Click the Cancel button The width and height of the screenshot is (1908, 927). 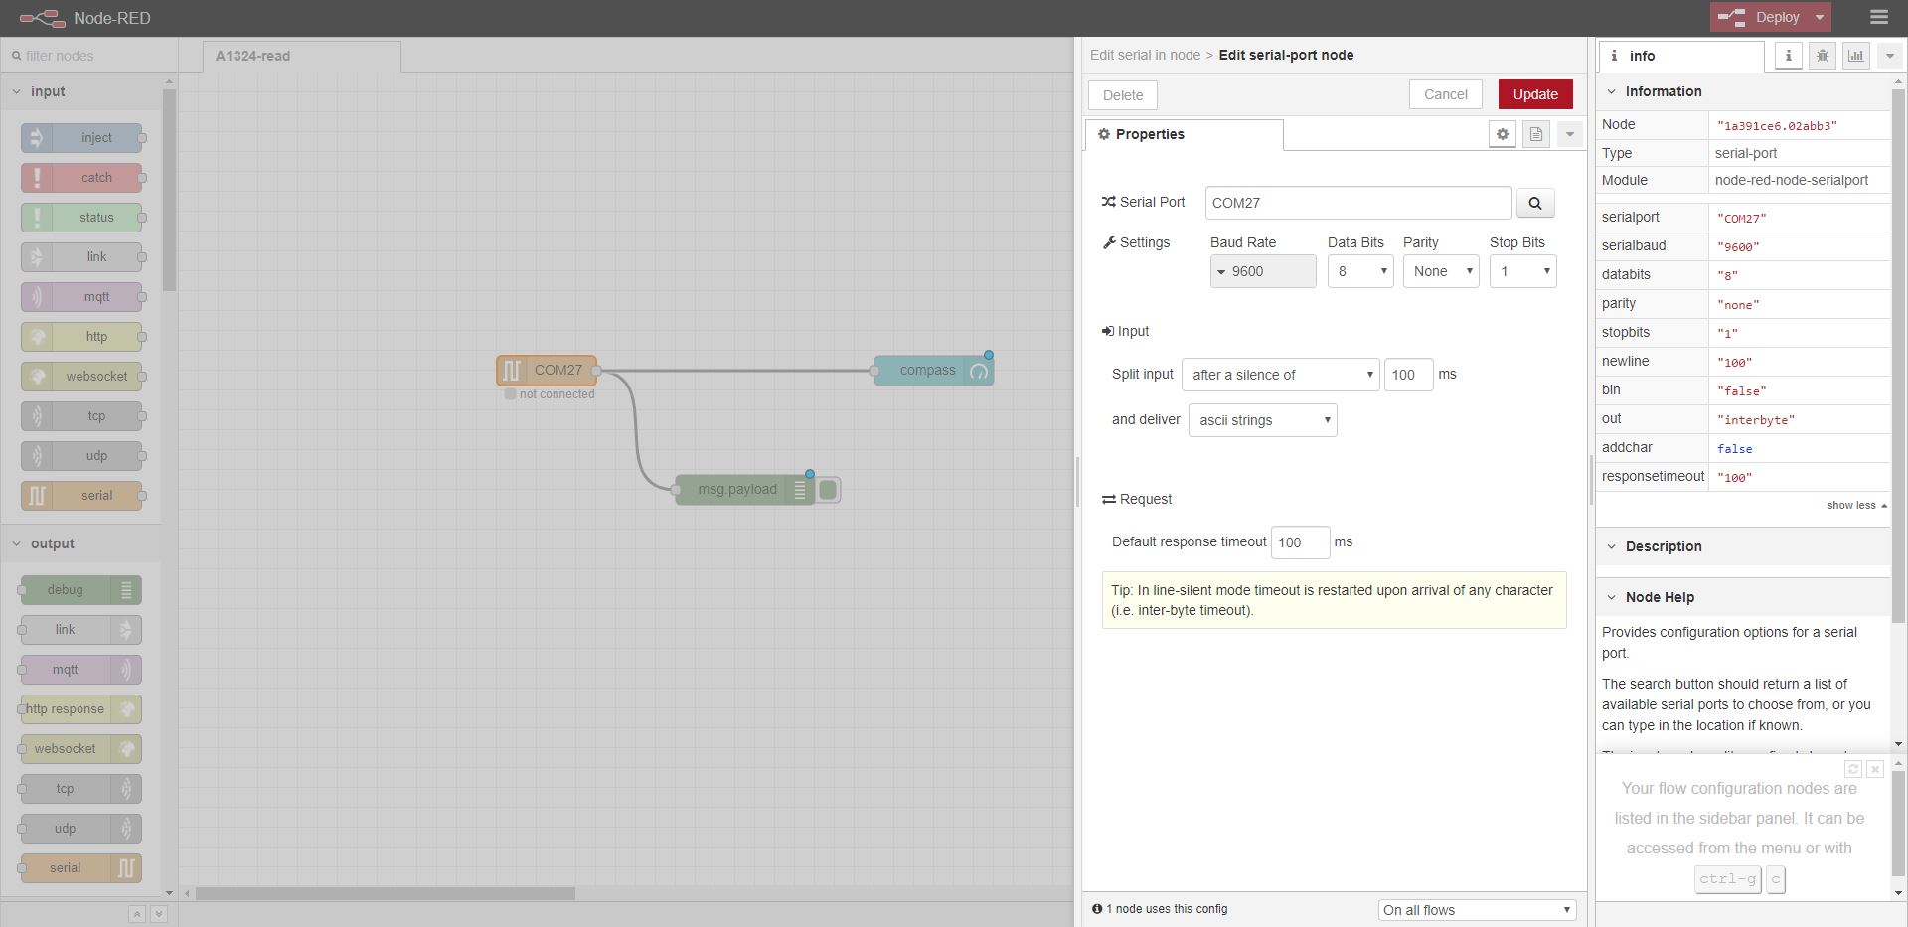(1445, 94)
